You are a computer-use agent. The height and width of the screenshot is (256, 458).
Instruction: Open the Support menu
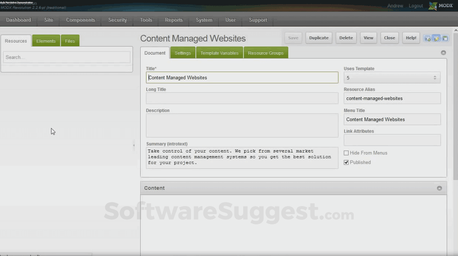click(258, 20)
